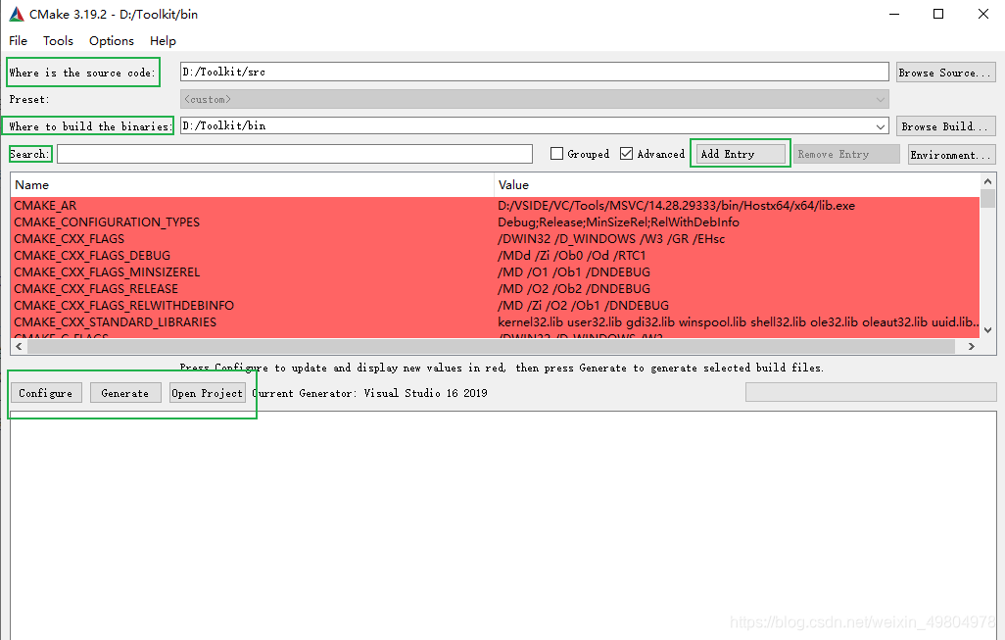Click the CMake logo icon in title bar
Image resolution: width=1005 pixels, height=640 pixels.
pos(16,14)
